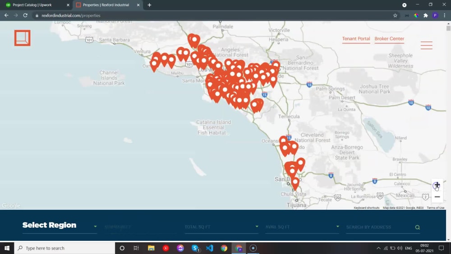
Task: Click the scrollbar down arrow
Action: 448,239
